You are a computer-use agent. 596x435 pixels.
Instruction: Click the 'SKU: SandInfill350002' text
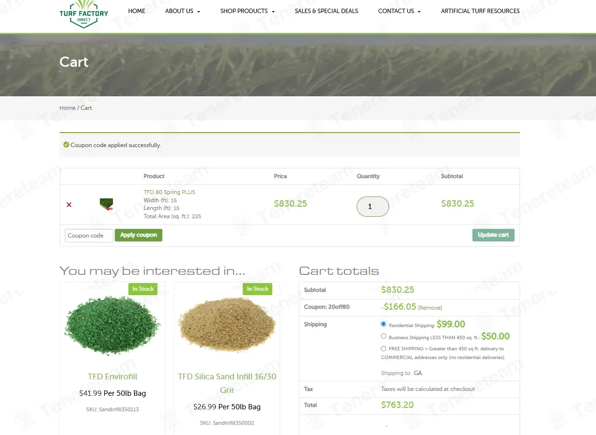(x=227, y=423)
